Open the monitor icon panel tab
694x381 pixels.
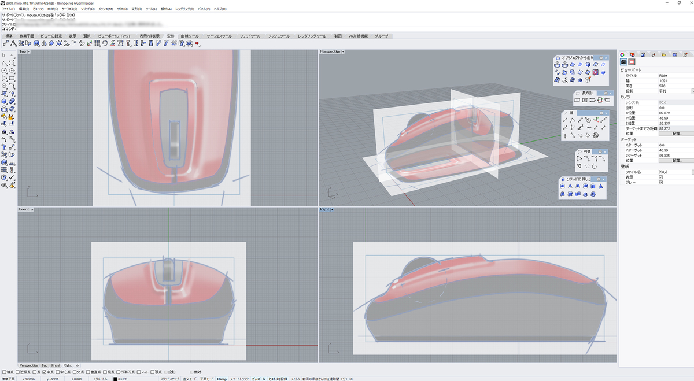pos(674,54)
